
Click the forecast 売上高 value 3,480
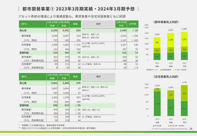click(123, 30)
